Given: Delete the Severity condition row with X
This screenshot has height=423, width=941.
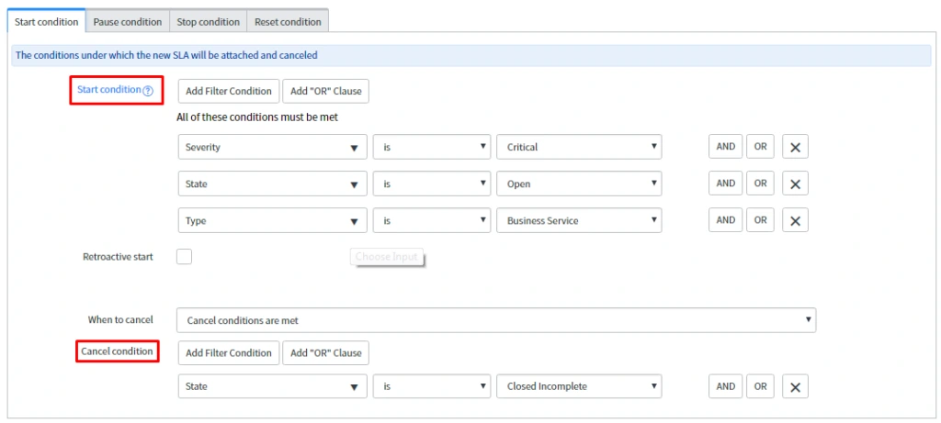Looking at the screenshot, I should (x=795, y=147).
